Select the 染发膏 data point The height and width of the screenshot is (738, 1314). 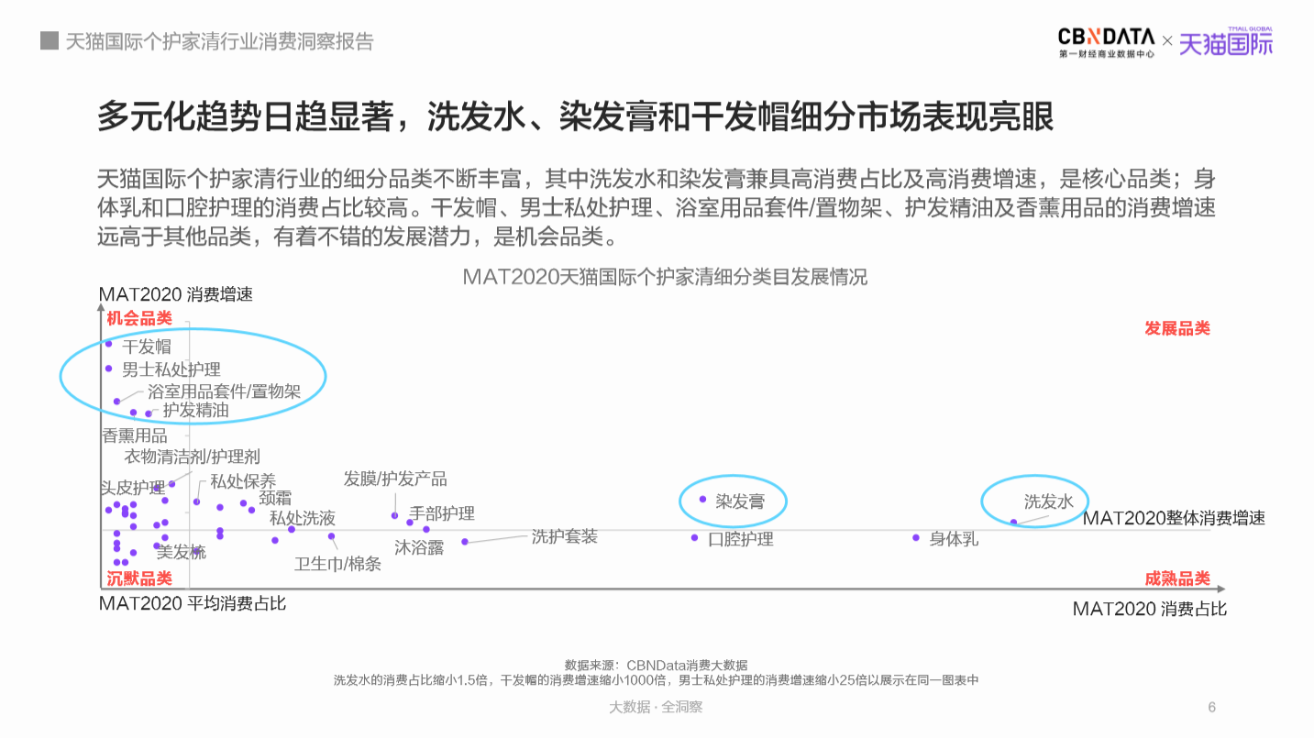pyautogui.click(x=701, y=499)
